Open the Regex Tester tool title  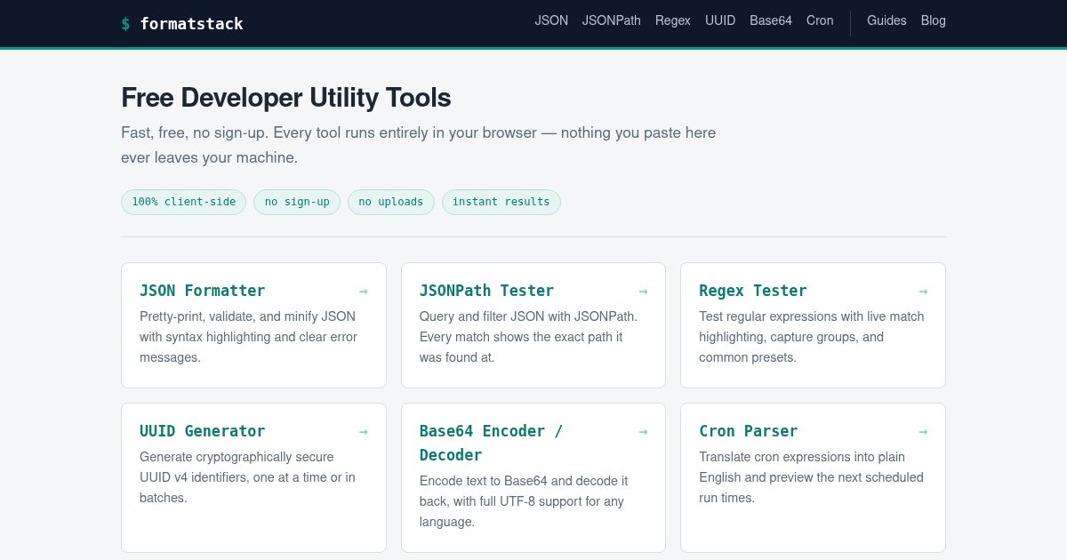pos(753,291)
